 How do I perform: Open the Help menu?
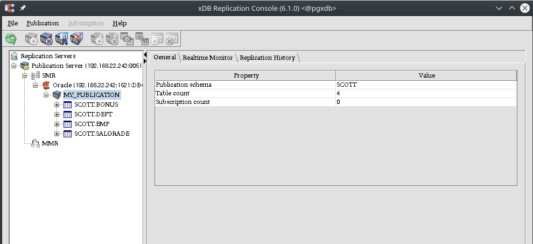[x=120, y=23]
